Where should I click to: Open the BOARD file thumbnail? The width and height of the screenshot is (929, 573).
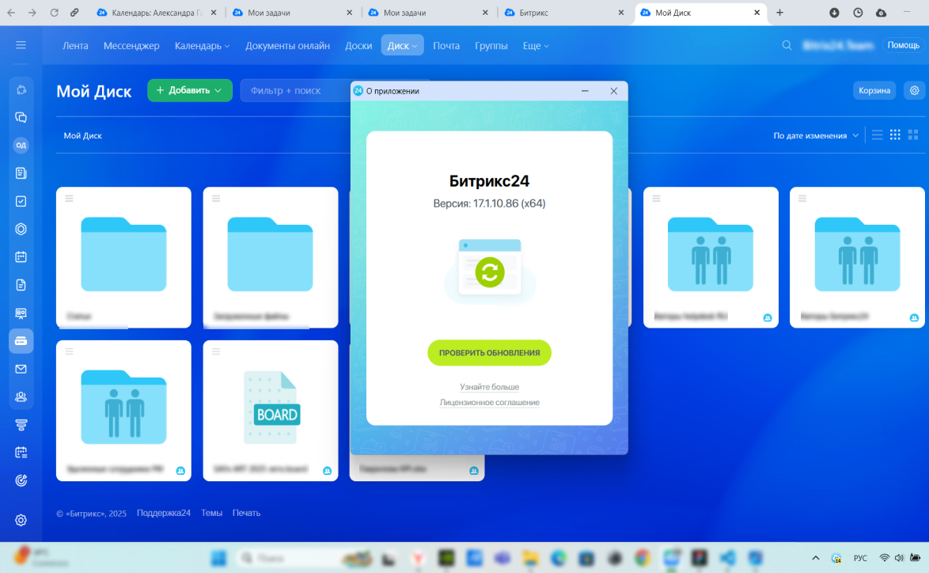271,408
